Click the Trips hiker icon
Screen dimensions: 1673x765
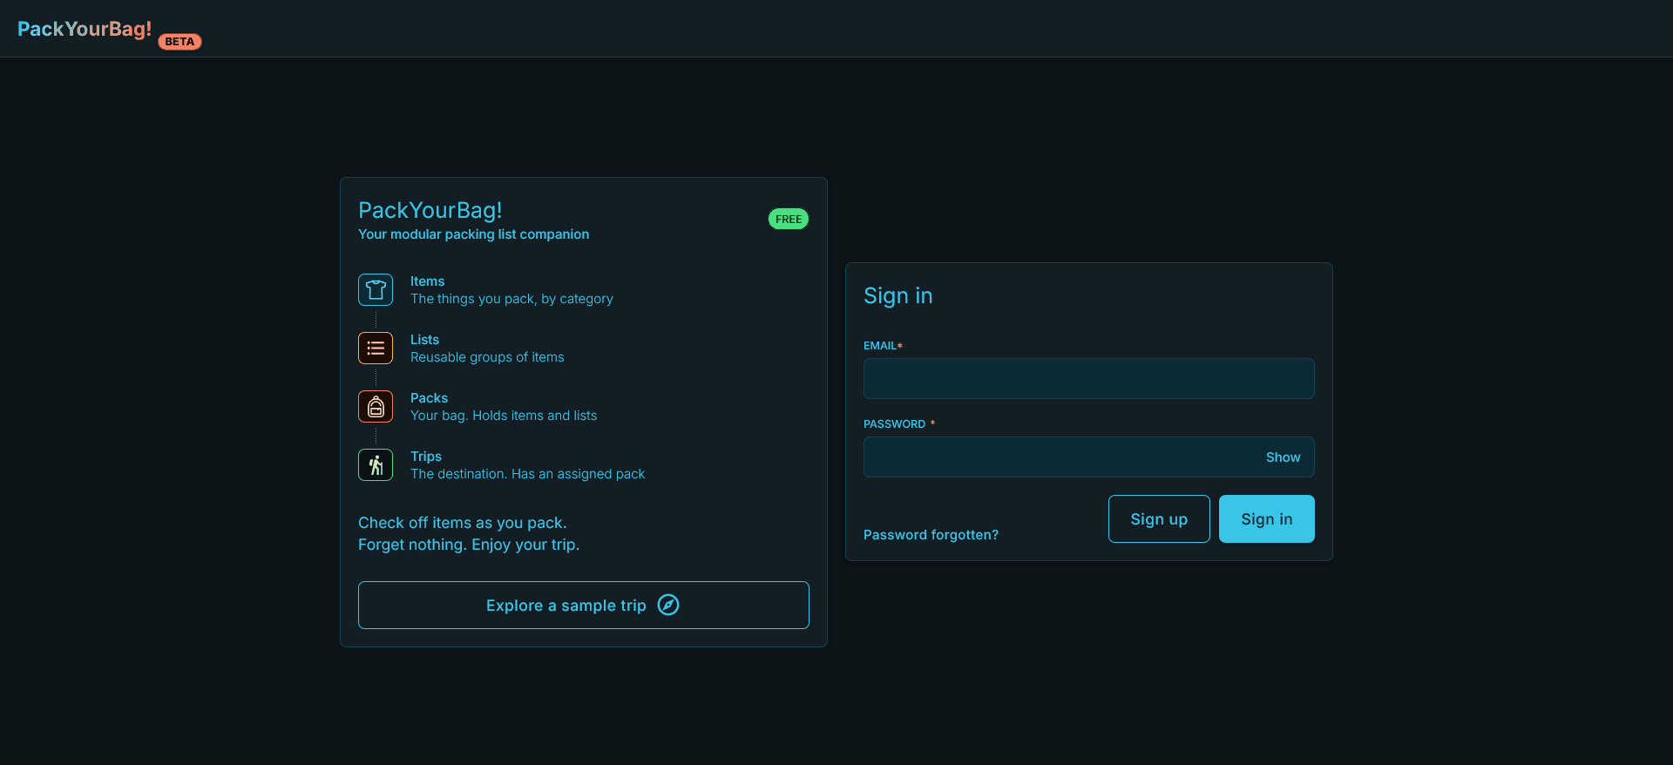pyautogui.click(x=376, y=465)
